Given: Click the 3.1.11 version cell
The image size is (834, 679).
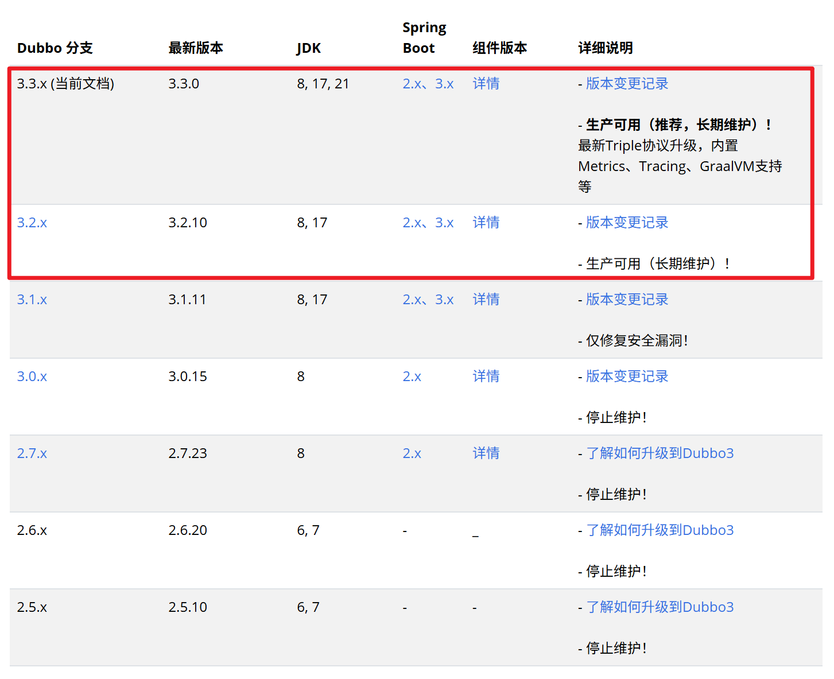Looking at the screenshot, I should pyautogui.click(x=187, y=300).
